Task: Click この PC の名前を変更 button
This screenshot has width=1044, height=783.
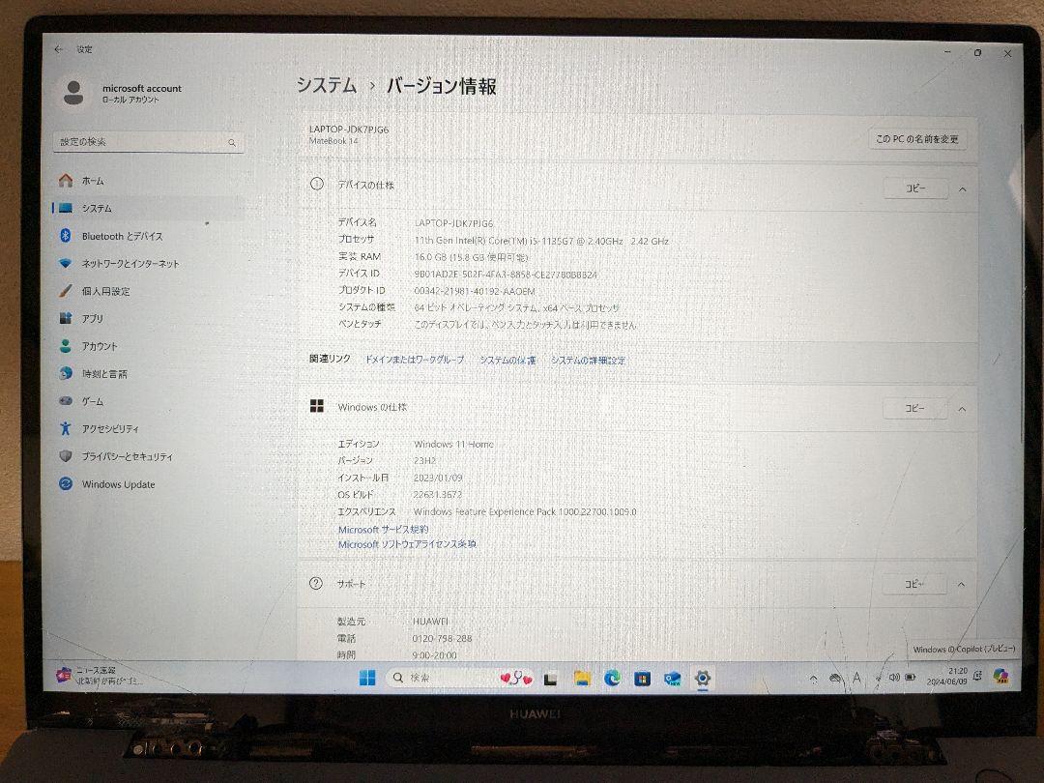Action: click(916, 139)
